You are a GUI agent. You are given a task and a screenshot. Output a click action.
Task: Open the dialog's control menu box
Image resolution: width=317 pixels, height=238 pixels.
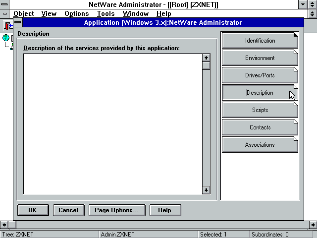coord(18,22)
